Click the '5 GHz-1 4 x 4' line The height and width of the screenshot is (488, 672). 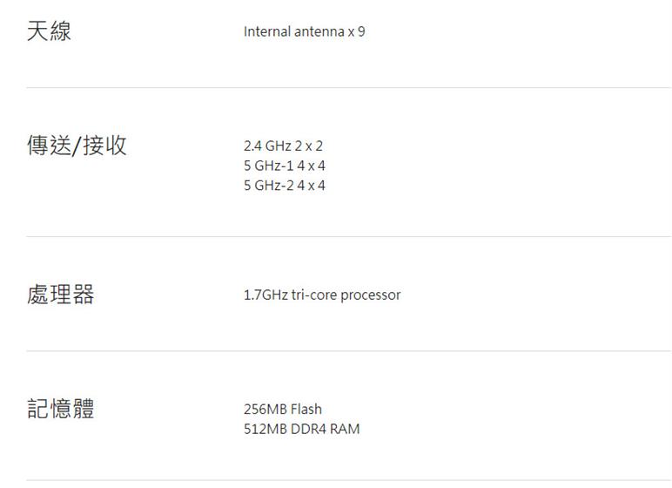point(285,166)
